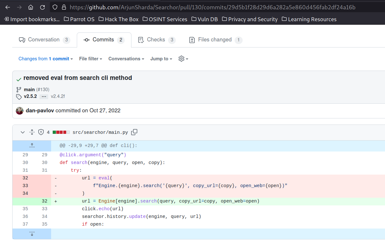The height and width of the screenshot is (242, 385).
Task: Go to browser home page icon
Action: pos(31,7)
